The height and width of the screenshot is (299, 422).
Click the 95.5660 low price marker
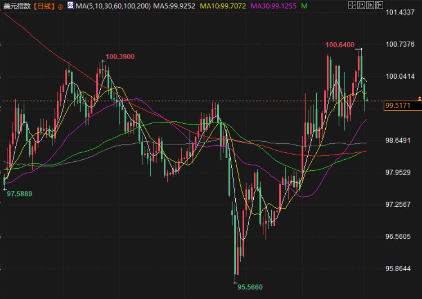coord(250,287)
